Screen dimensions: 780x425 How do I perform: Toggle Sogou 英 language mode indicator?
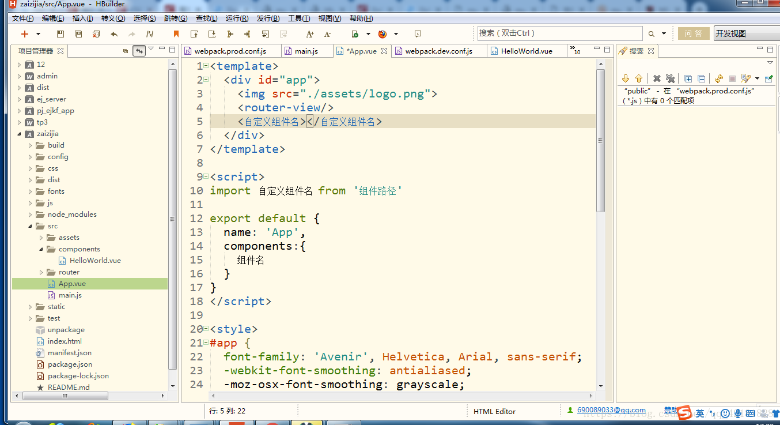tap(700, 413)
